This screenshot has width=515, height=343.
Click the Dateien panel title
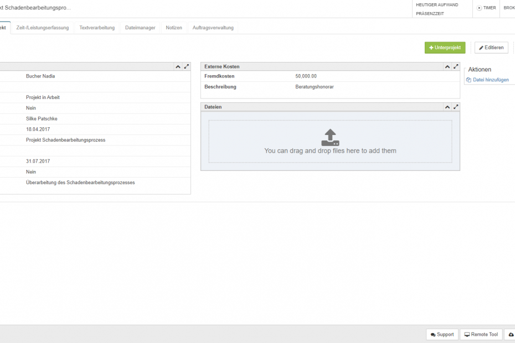213,107
